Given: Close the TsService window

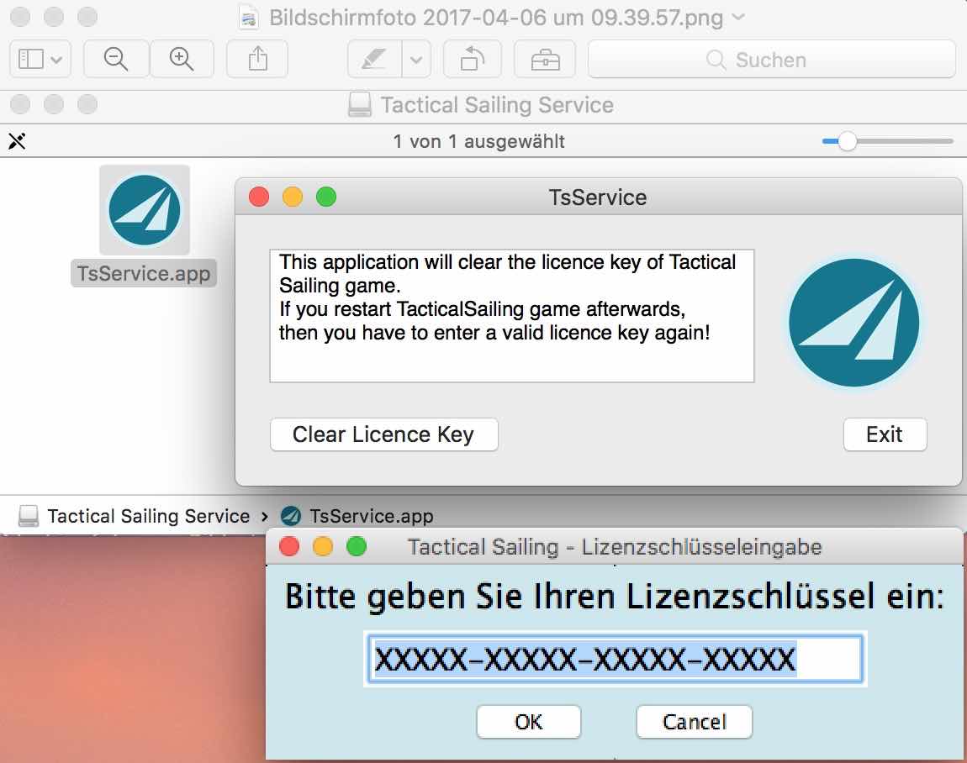Looking at the screenshot, I should 259,197.
